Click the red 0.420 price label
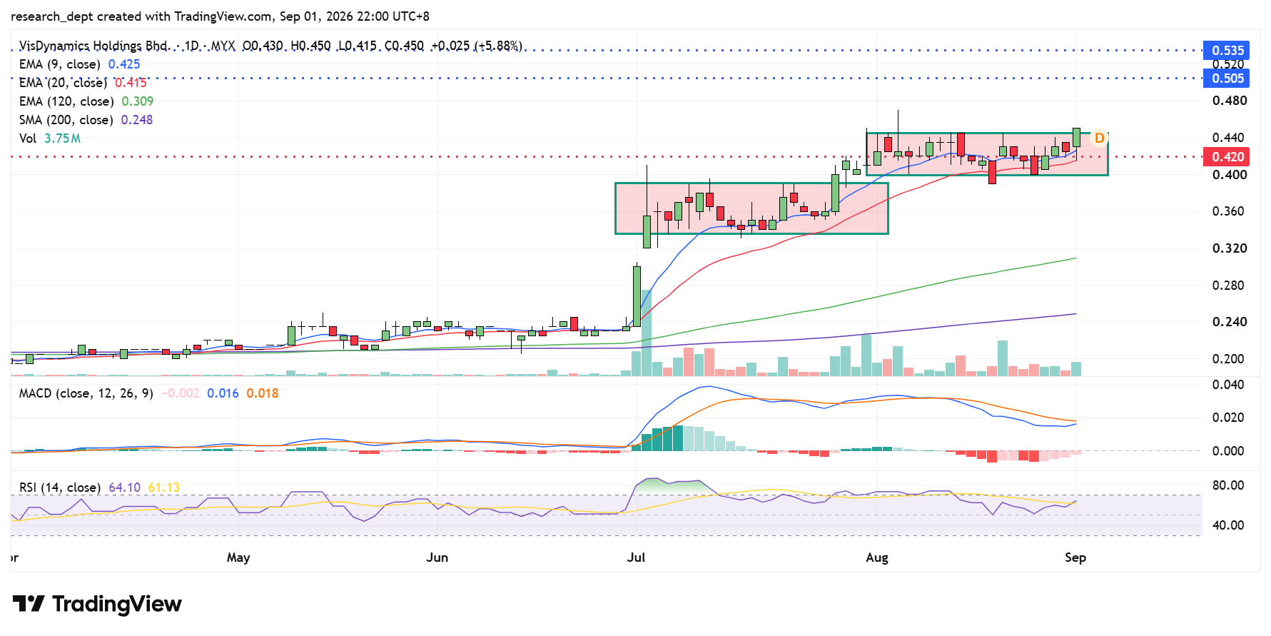 pos(1227,156)
